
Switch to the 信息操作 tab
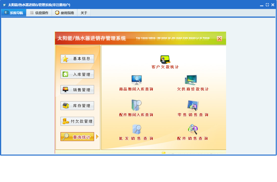39,12
